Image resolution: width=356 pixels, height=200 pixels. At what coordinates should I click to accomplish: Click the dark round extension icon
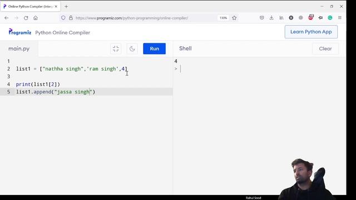(291, 18)
